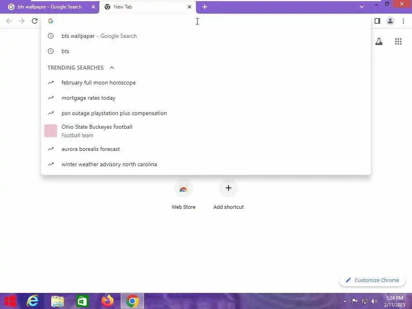Click the Google G icon in omnibox
This screenshot has height=309, width=412.
pyautogui.click(x=51, y=21)
